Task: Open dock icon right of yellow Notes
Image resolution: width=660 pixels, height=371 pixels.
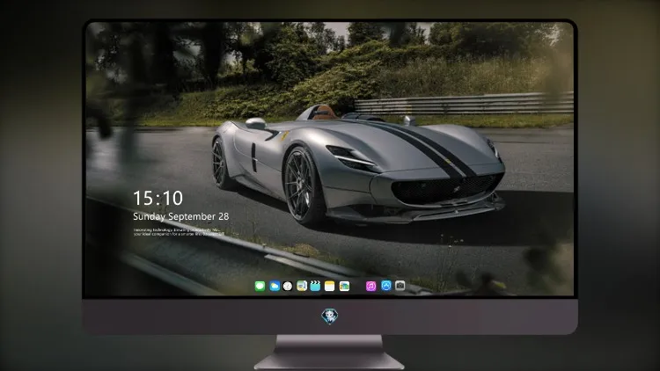Action: (x=344, y=287)
